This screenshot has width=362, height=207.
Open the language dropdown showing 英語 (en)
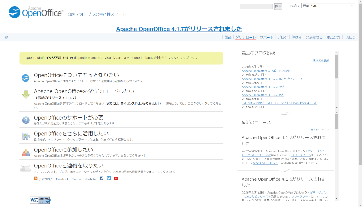[x=328, y=6]
